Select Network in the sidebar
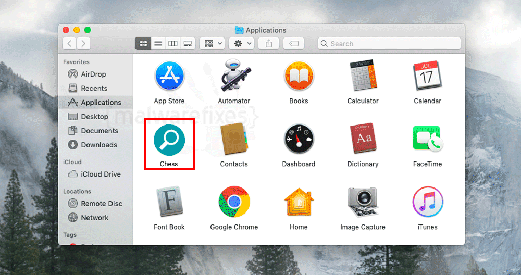 [96, 218]
